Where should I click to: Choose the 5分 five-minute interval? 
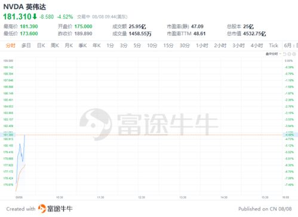coord(137,45)
